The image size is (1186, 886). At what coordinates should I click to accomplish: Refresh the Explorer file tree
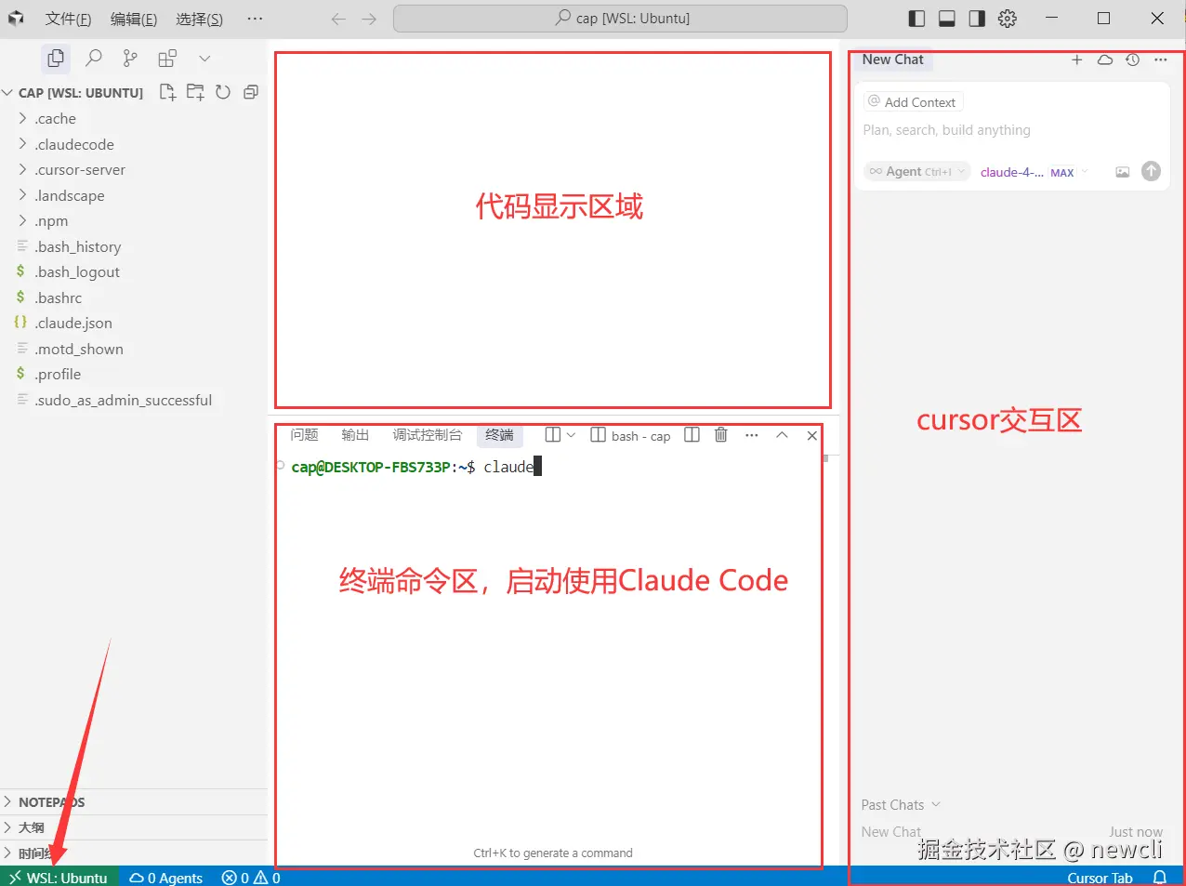tap(223, 92)
